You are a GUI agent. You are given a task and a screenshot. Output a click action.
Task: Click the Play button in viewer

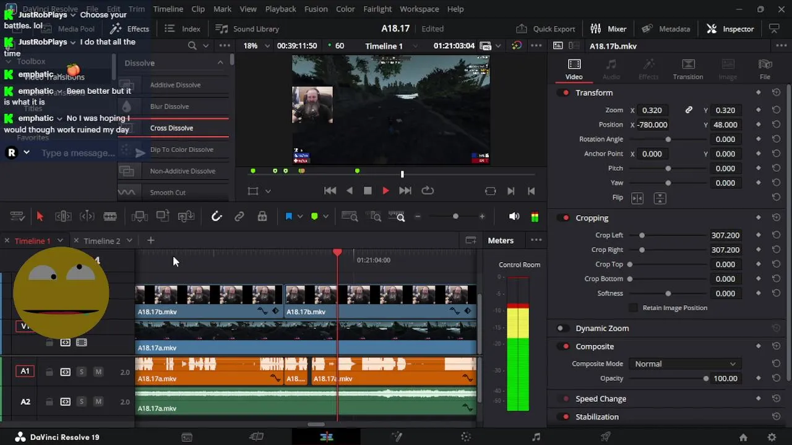pos(385,191)
